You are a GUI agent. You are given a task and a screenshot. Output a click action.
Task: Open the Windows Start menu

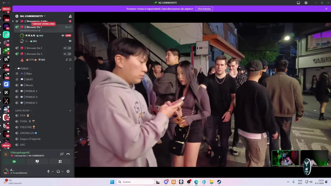(x=112, y=182)
